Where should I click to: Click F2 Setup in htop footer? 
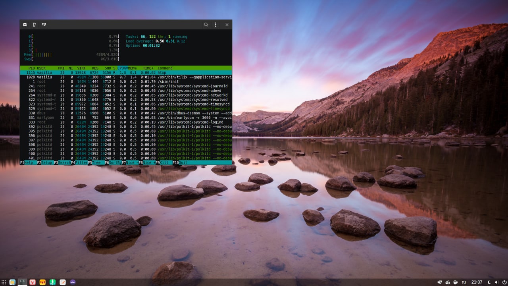(45, 162)
